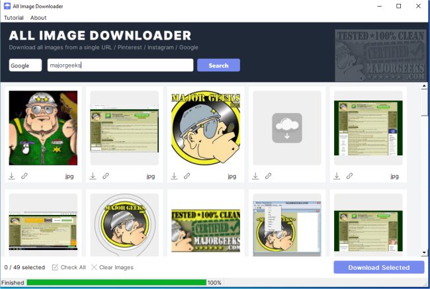Click the '0 / 49 selected' counter text
The height and width of the screenshot is (289, 430).
click(x=24, y=267)
